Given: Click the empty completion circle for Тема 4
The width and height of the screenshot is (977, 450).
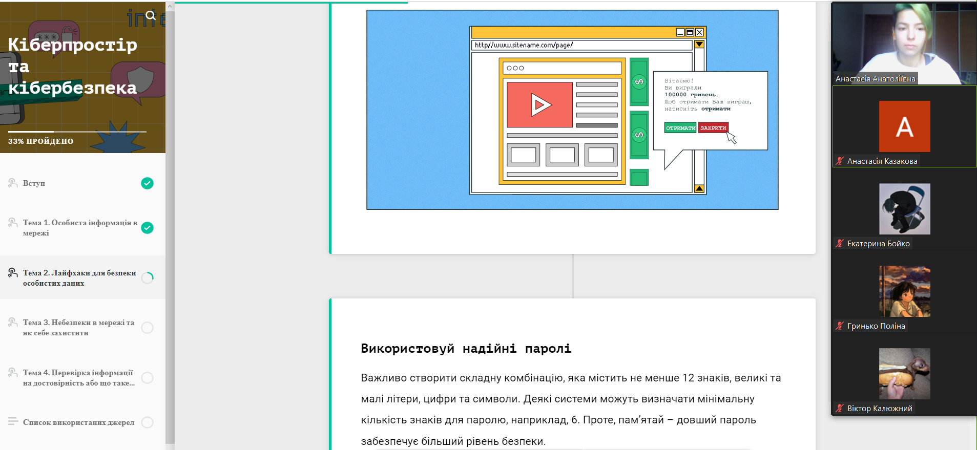Looking at the screenshot, I should [147, 378].
